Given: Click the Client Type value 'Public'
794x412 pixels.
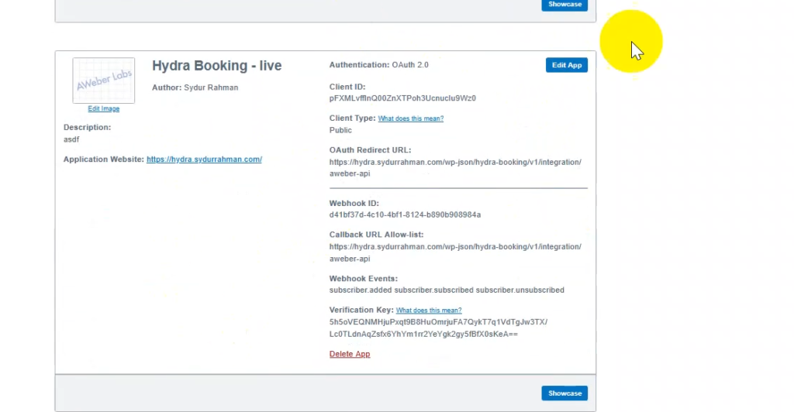Looking at the screenshot, I should pyautogui.click(x=340, y=130).
